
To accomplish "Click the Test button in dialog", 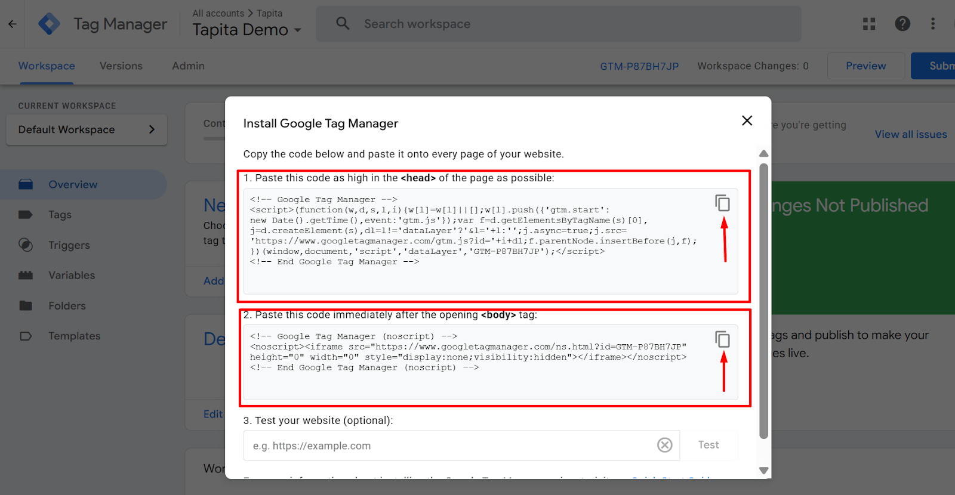I will 708,445.
